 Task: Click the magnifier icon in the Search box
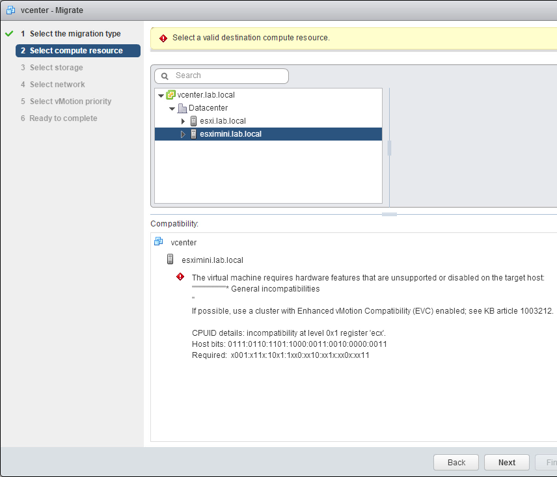165,76
